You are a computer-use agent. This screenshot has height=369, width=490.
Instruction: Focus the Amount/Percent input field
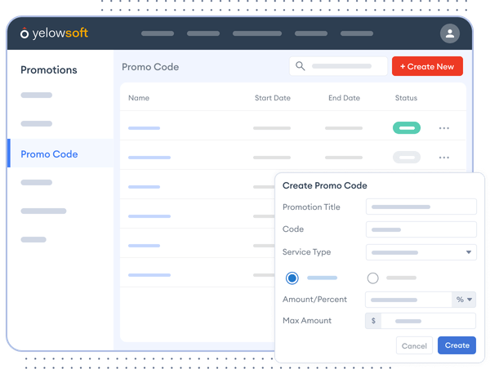(x=408, y=300)
